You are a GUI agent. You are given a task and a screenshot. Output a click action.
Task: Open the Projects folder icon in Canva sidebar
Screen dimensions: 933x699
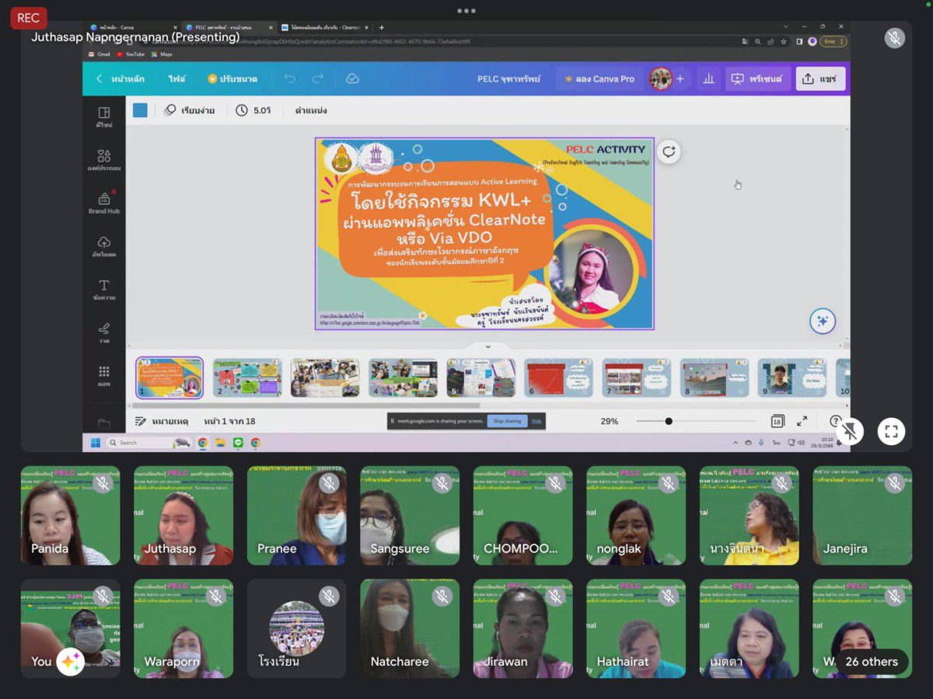[x=103, y=423]
